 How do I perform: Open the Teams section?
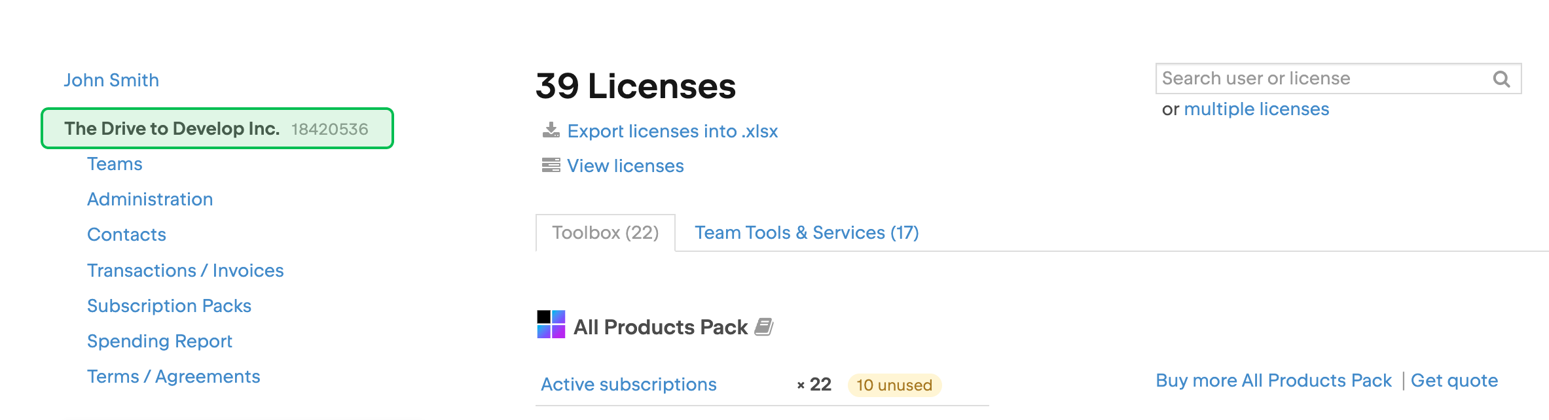click(115, 164)
